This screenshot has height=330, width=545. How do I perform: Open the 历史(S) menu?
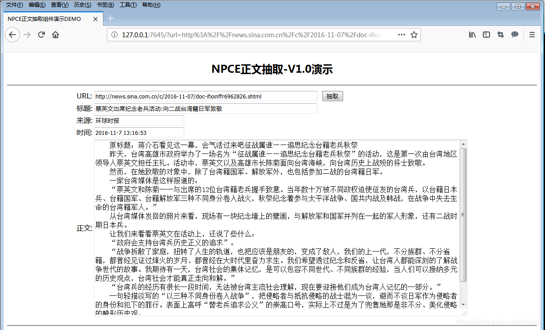tap(83, 4)
